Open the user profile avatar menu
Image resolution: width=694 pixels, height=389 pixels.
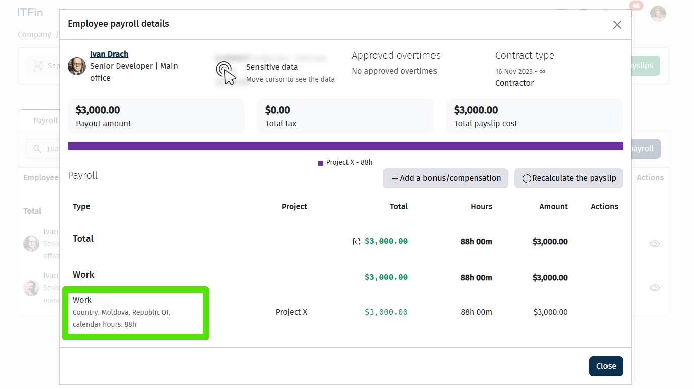point(658,14)
